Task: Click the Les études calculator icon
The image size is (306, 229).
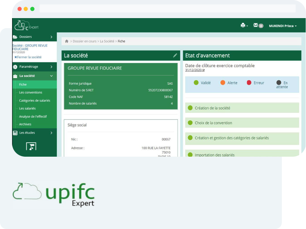Action: [15, 133]
